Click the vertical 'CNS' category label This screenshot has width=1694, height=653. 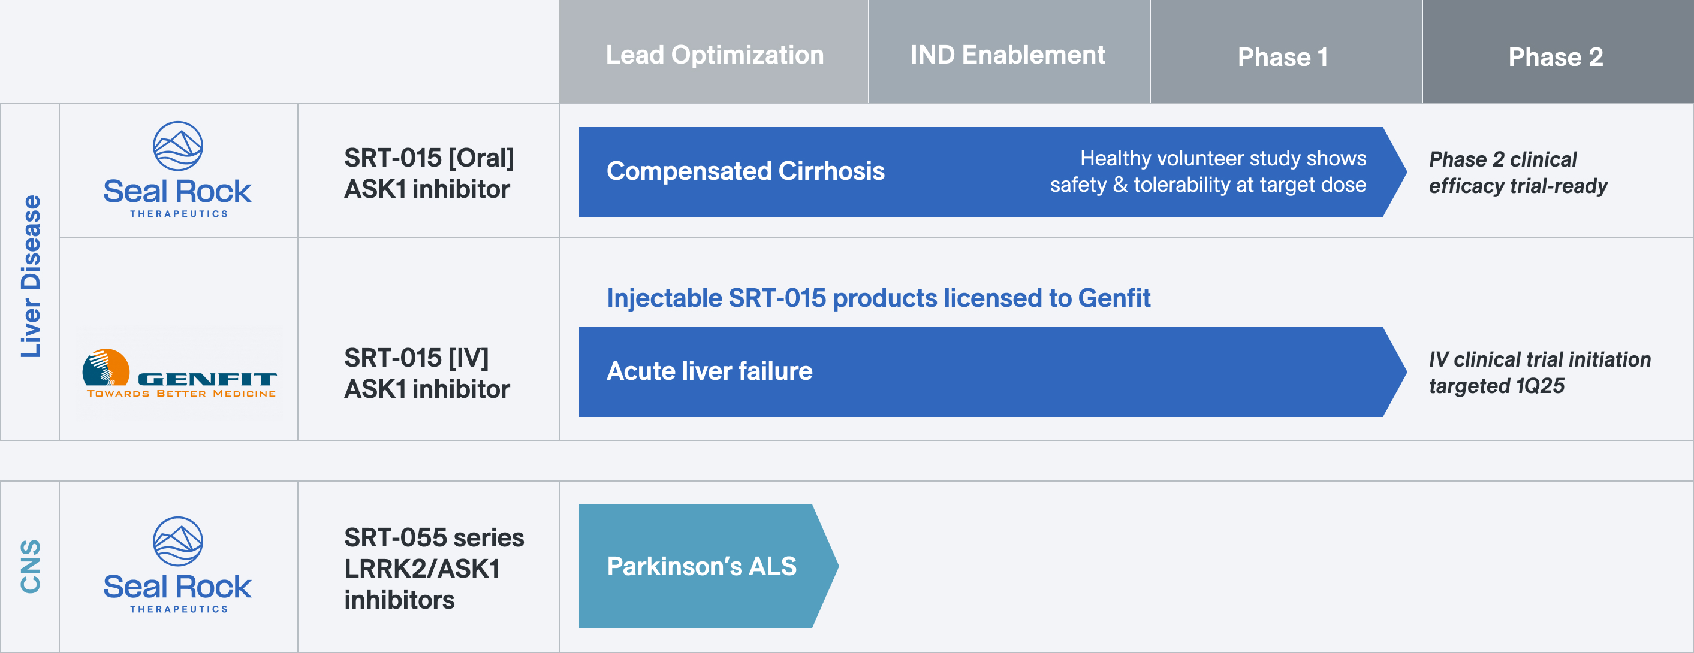click(31, 566)
